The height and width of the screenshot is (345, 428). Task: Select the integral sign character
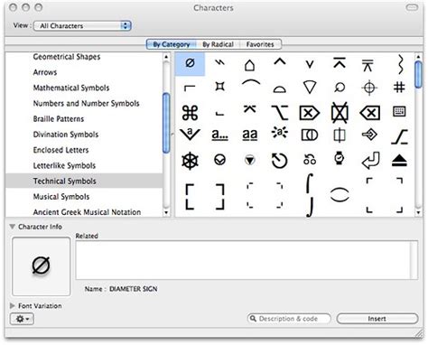click(x=310, y=195)
